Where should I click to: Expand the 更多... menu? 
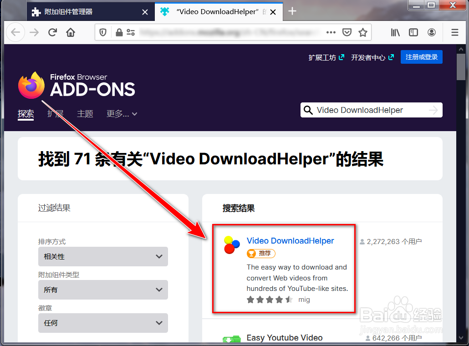pyautogui.click(x=122, y=114)
